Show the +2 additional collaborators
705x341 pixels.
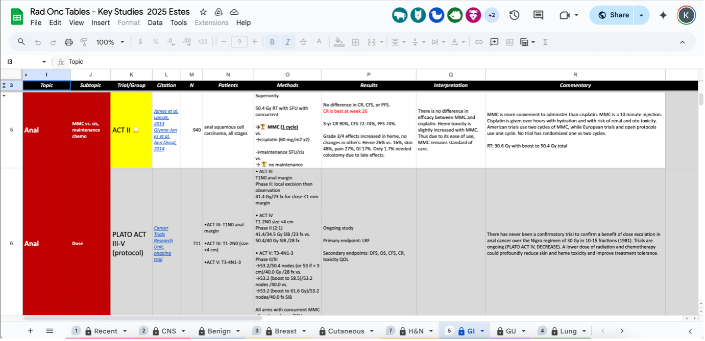coord(492,15)
